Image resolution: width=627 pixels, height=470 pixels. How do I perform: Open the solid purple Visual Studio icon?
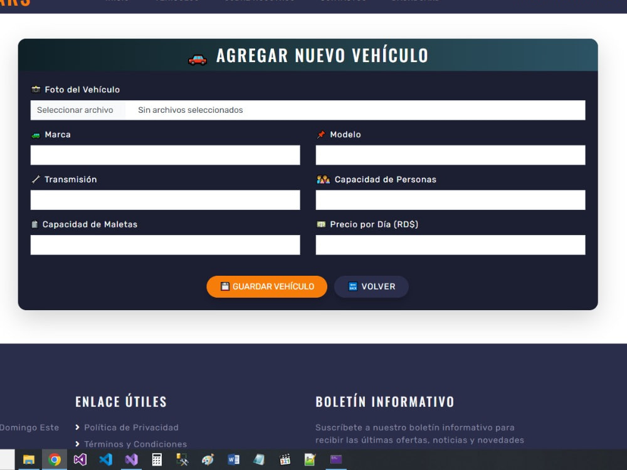(131, 459)
